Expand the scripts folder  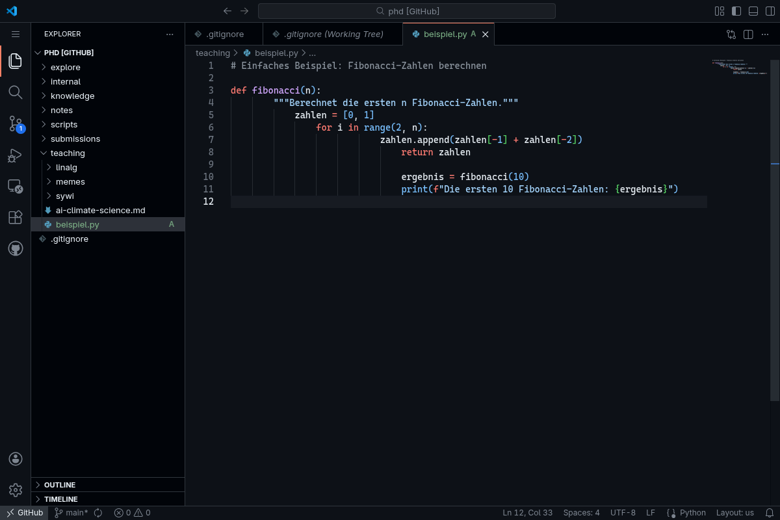click(x=108, y=124)
